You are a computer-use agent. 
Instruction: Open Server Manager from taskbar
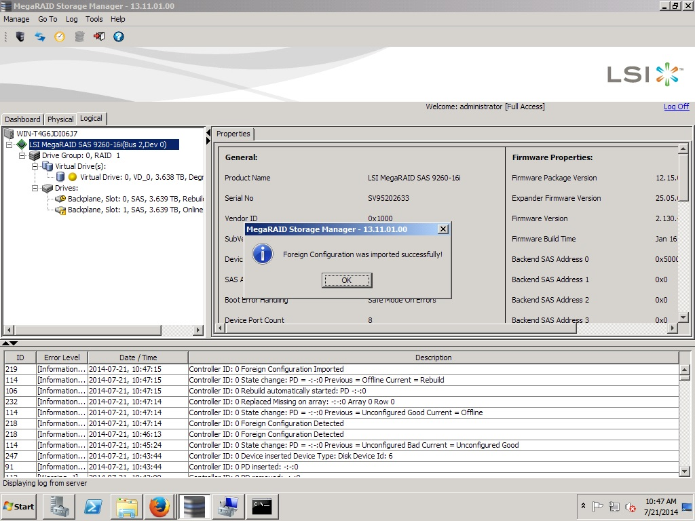tap(59, 506)
